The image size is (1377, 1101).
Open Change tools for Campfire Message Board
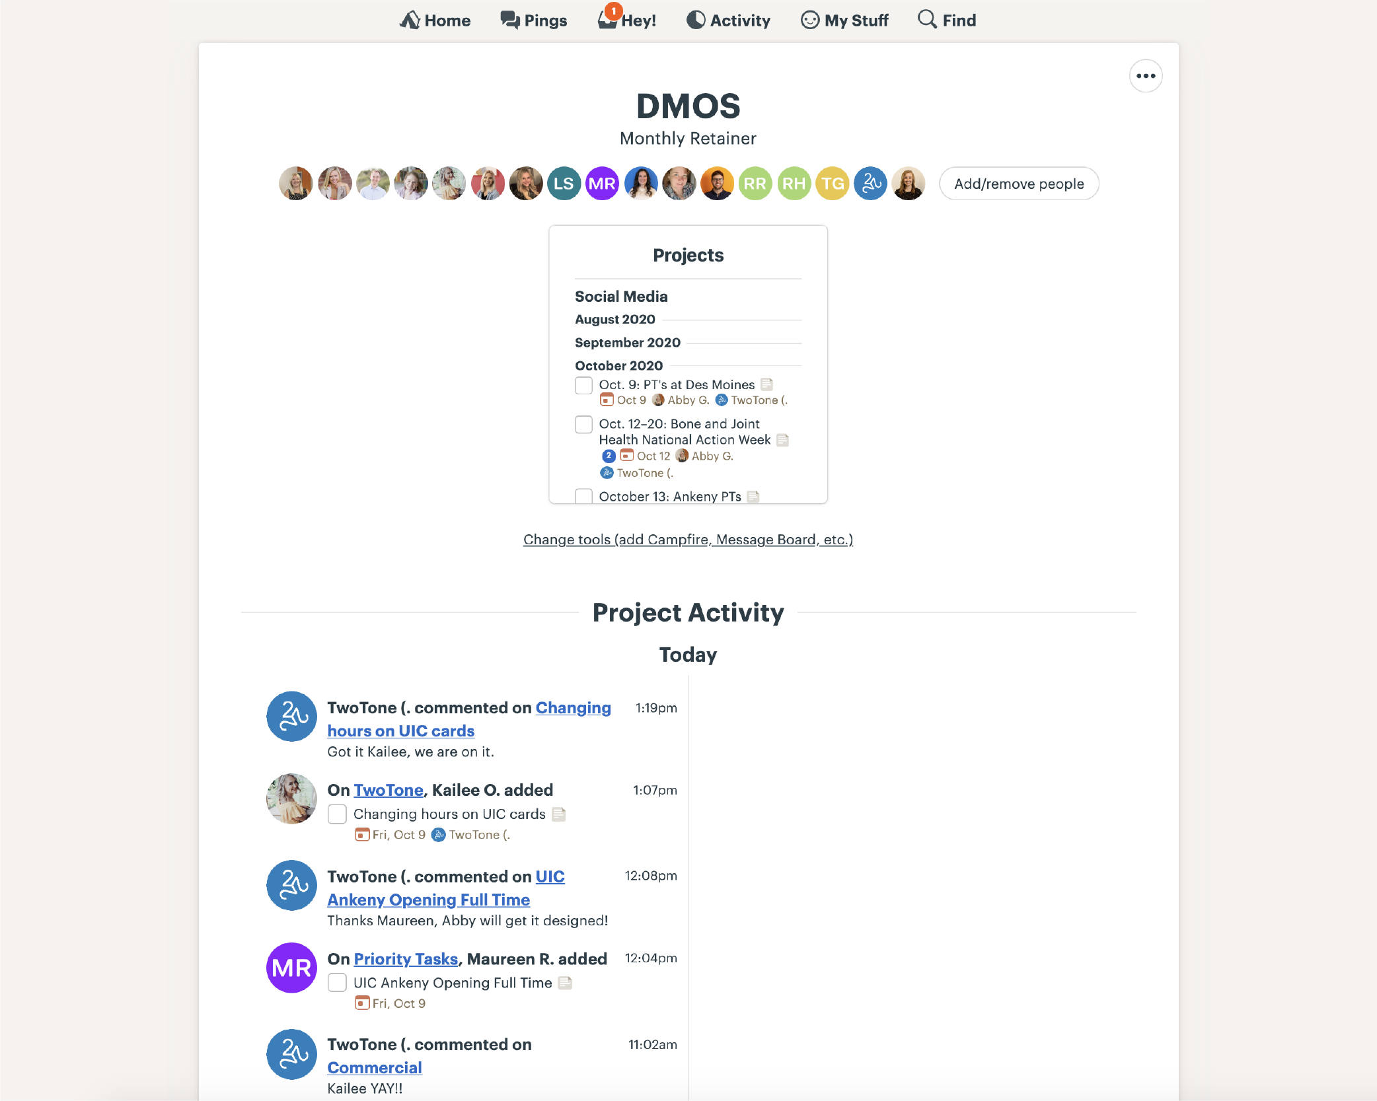coord(687,539)
